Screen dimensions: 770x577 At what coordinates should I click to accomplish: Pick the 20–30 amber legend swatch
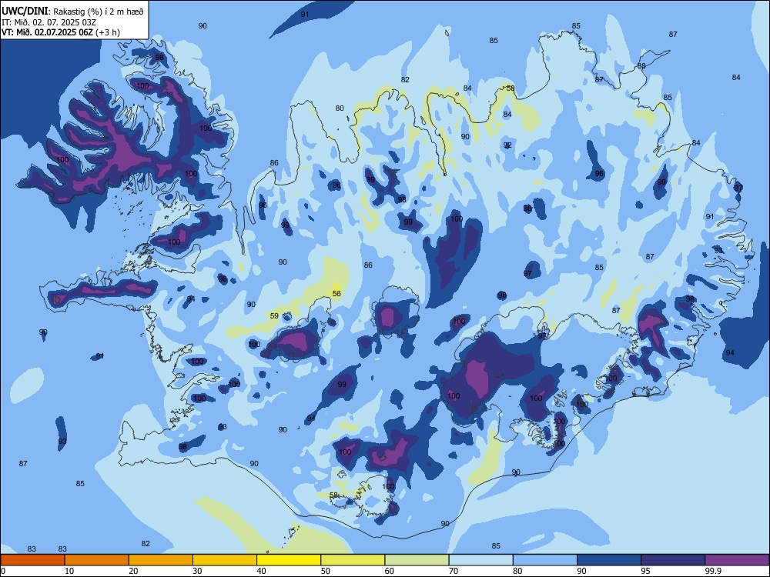coord(161,560)
